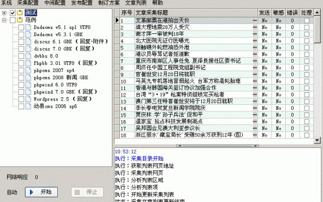Click the 测试 folder icon
The image size is (323, 202).
(20, 13)
